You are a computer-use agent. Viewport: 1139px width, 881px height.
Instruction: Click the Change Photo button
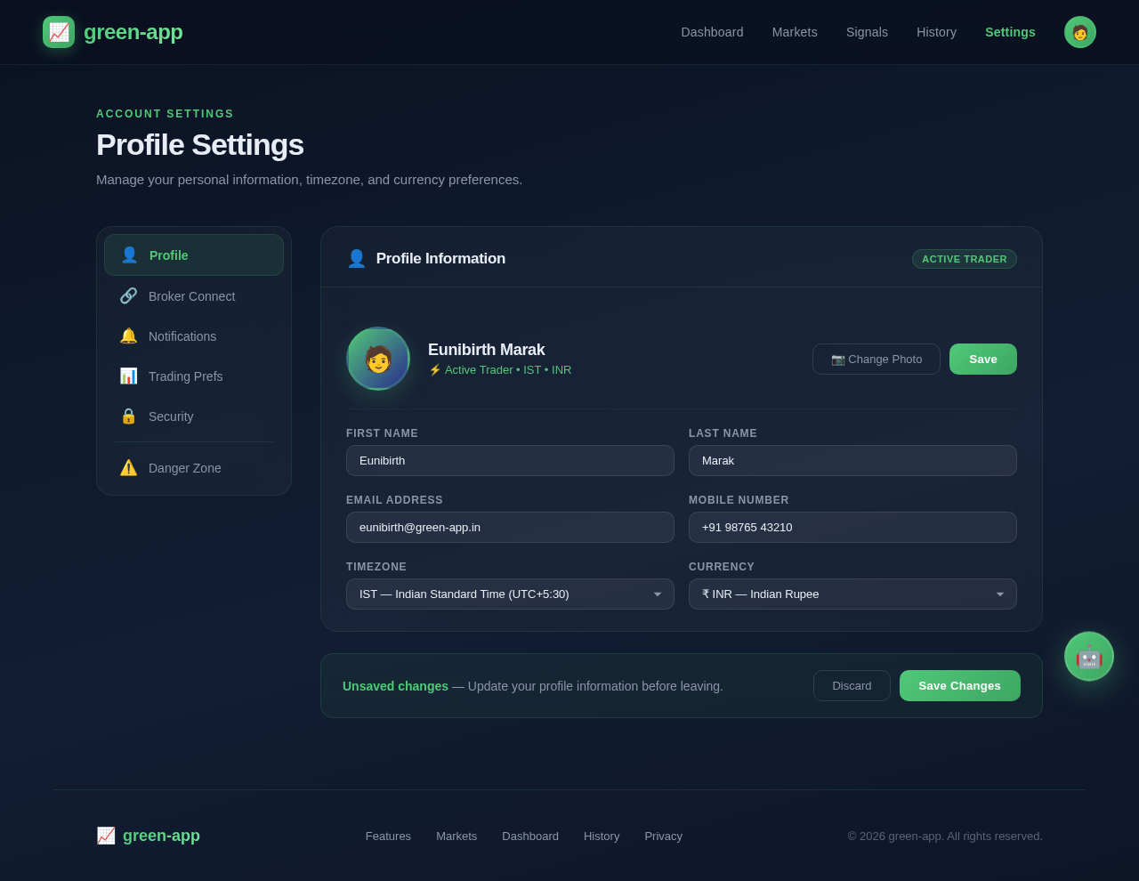coord(876,359)
